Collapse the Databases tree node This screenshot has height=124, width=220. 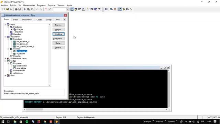[x=8, y=27]
